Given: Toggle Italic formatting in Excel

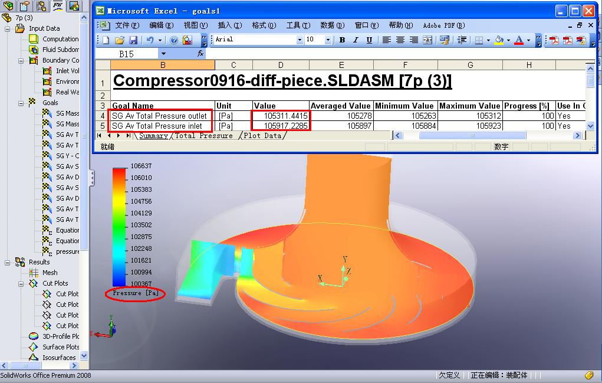Looking at the screenshot, I should [356, 40].
